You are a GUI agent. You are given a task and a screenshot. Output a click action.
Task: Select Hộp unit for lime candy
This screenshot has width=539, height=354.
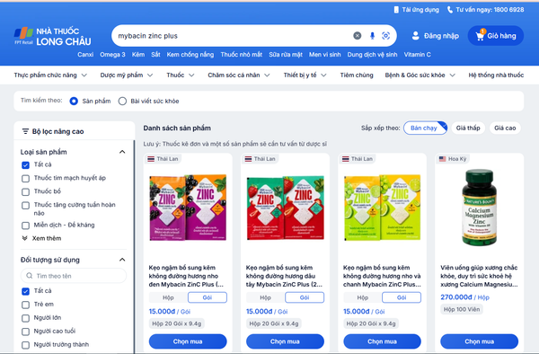[x=362, y=297]
